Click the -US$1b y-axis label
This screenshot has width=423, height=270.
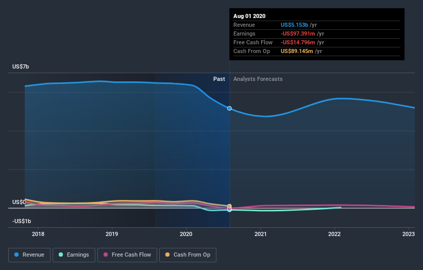22,221
